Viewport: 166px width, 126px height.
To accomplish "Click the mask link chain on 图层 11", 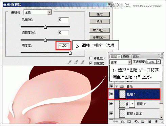I will click(127, 104).
